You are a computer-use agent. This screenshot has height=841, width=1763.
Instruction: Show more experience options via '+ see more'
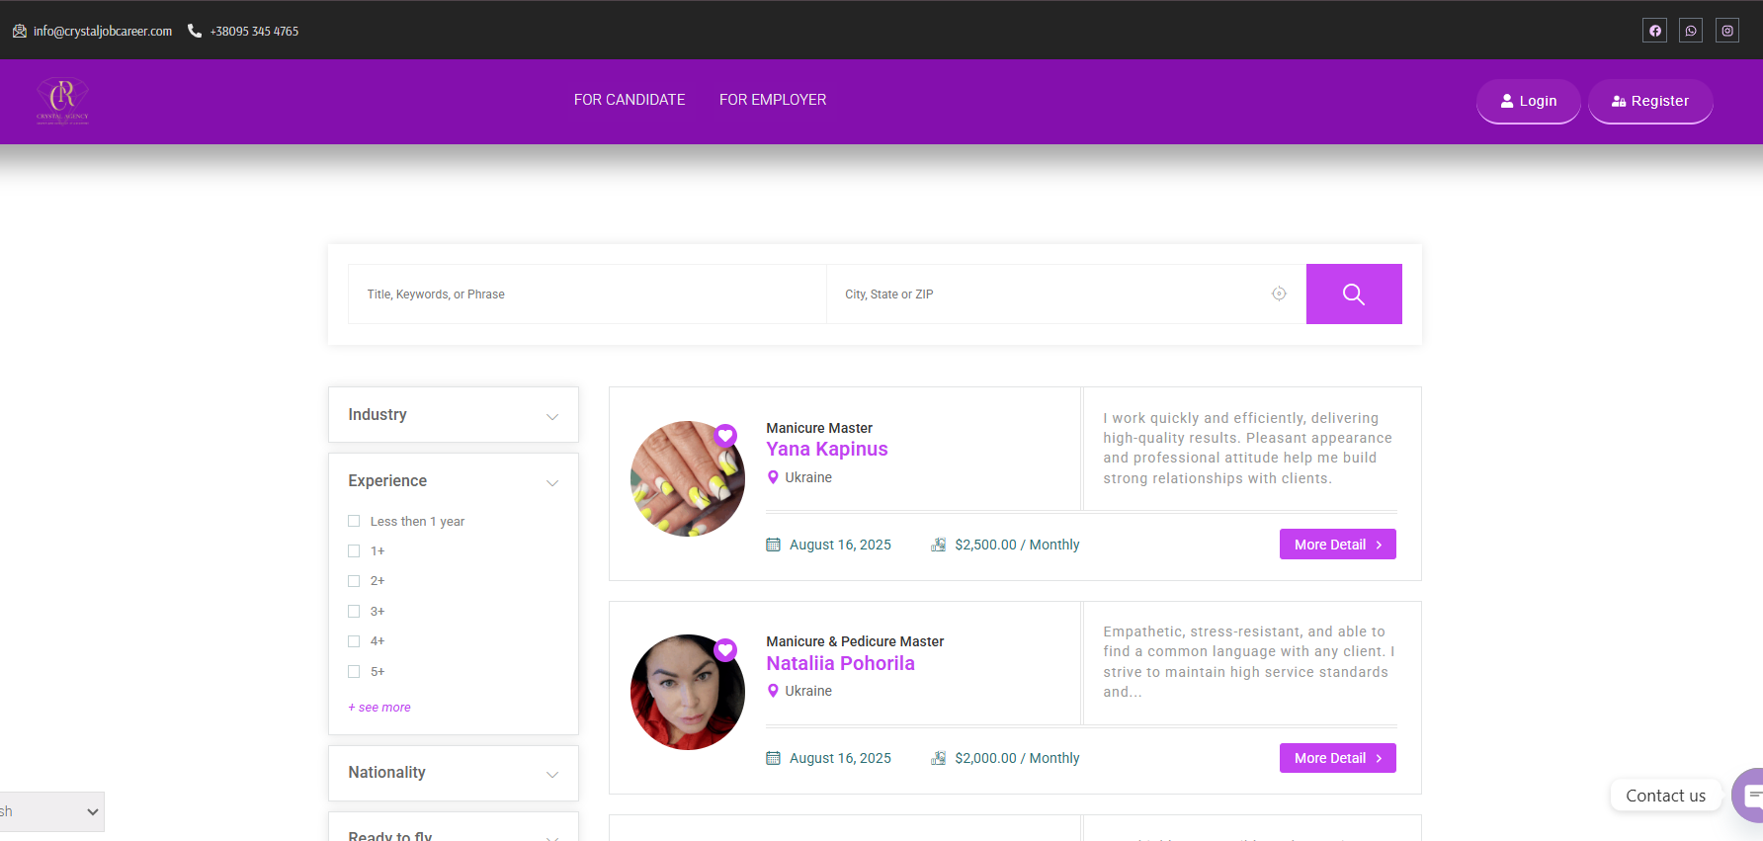click(379, 708)
